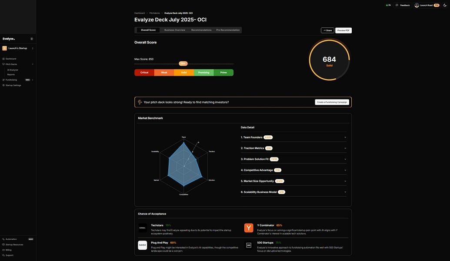The width and height of the screenshot is (450, 261).
Task: Click the Team axis label on radar chart
Action: point(183,137)
